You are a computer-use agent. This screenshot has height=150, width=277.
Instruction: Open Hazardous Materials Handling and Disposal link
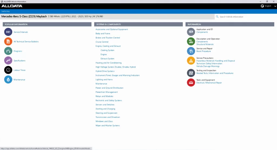click(x=216, y=61)
